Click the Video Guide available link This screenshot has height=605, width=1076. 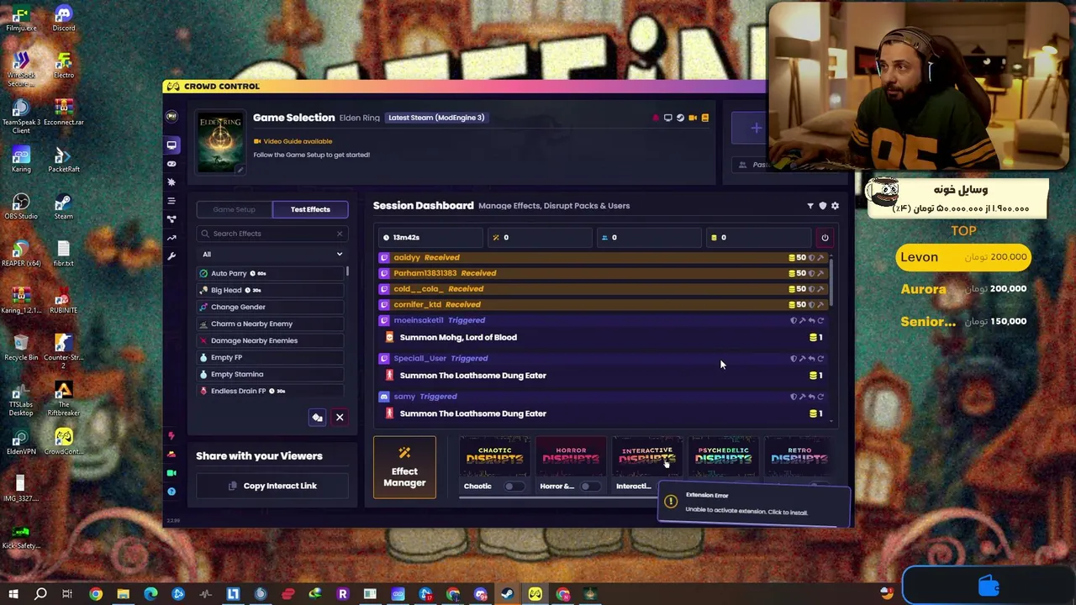tap(293, 141)
